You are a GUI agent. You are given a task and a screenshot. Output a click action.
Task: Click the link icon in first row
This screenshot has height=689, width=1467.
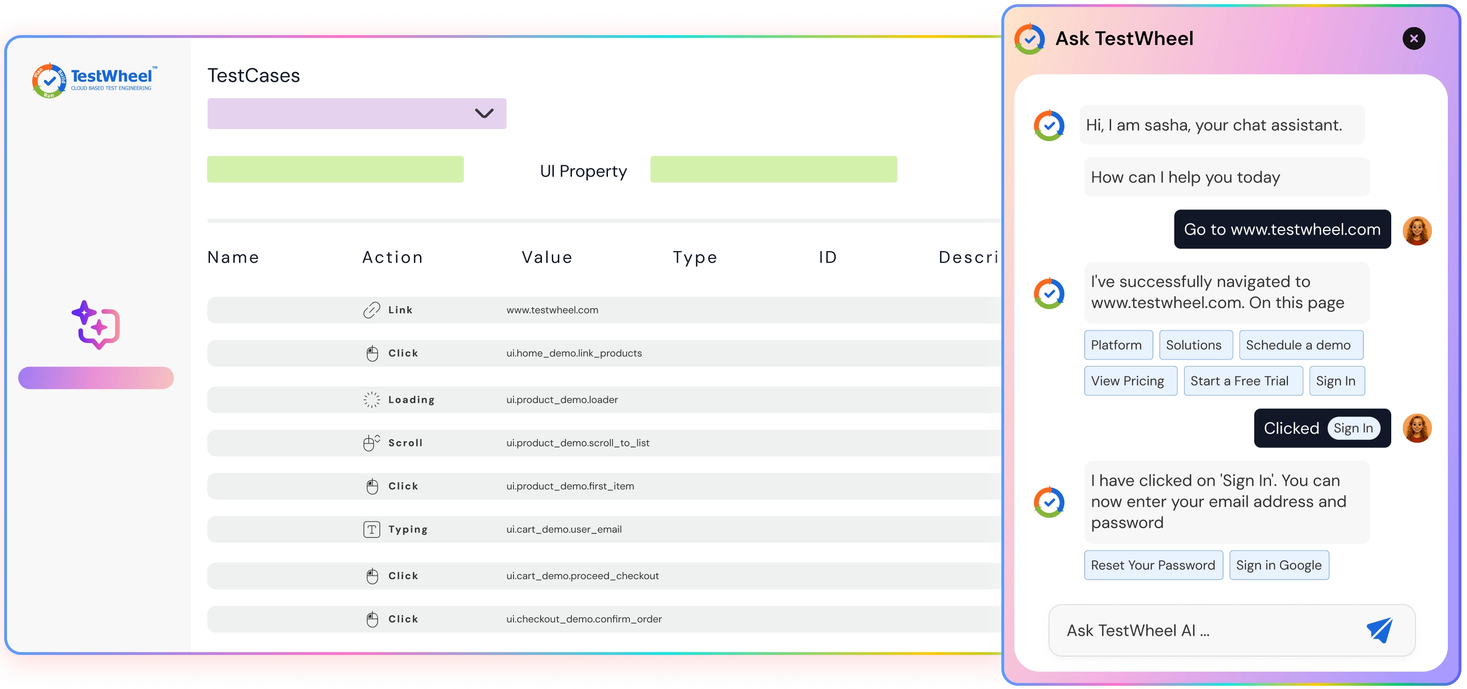pos(371,310)
